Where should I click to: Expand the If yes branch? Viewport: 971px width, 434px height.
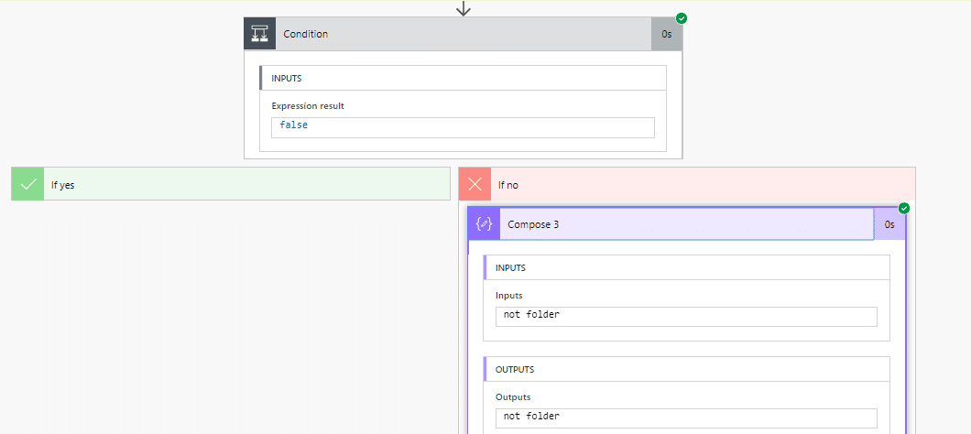point(231,184)
